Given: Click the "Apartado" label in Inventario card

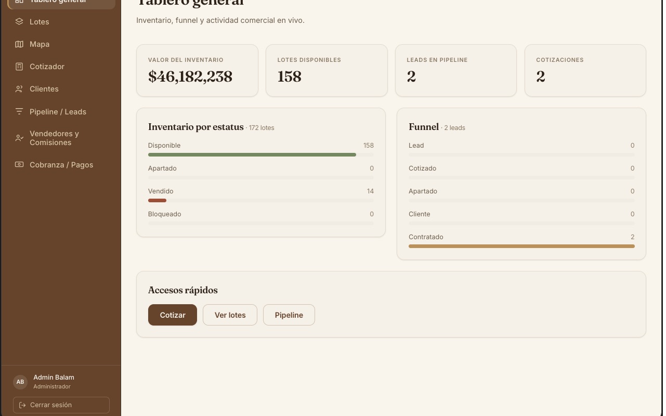Looking at the screenshot, I should pos(162,168).
